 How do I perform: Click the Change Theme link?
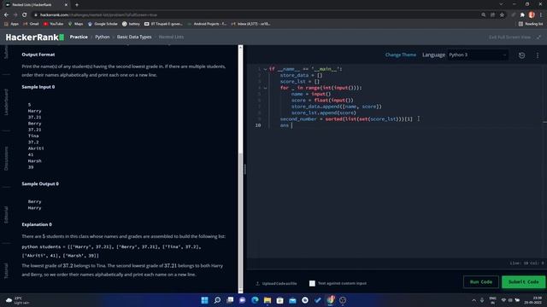click(x=401, y=55)
